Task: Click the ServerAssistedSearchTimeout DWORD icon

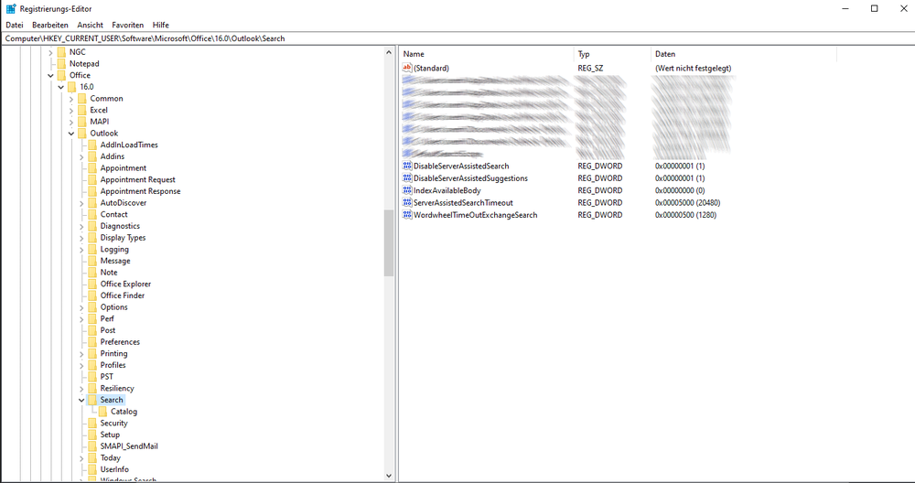Action: 407,203
